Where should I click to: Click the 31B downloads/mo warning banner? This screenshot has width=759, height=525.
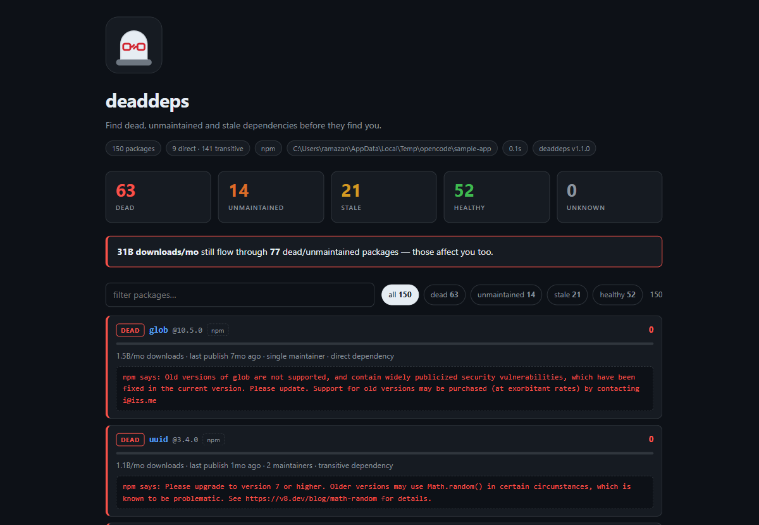point(384,252)
